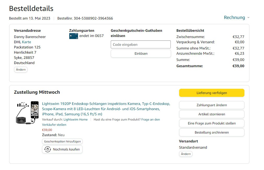Archive order via Bestellung archivieren
The height and width of the screenshot is (170, 264).
click(212, 133)
